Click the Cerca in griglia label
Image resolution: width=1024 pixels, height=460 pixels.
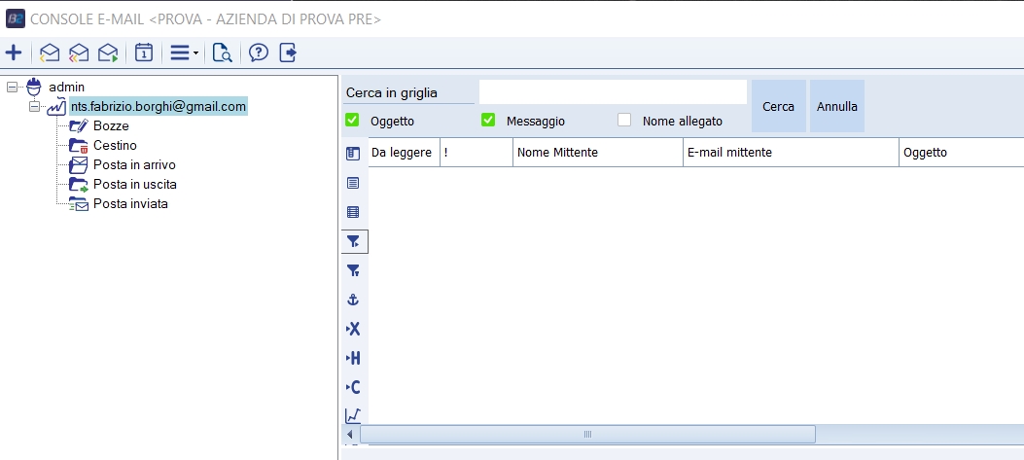click(392, 92)
